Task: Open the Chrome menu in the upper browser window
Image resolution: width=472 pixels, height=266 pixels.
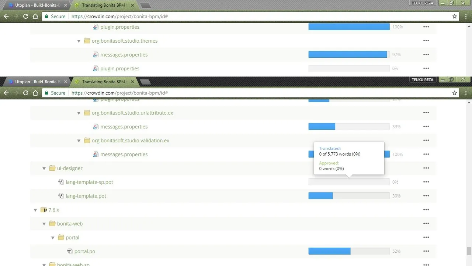Action: click(x=466, y=17)
